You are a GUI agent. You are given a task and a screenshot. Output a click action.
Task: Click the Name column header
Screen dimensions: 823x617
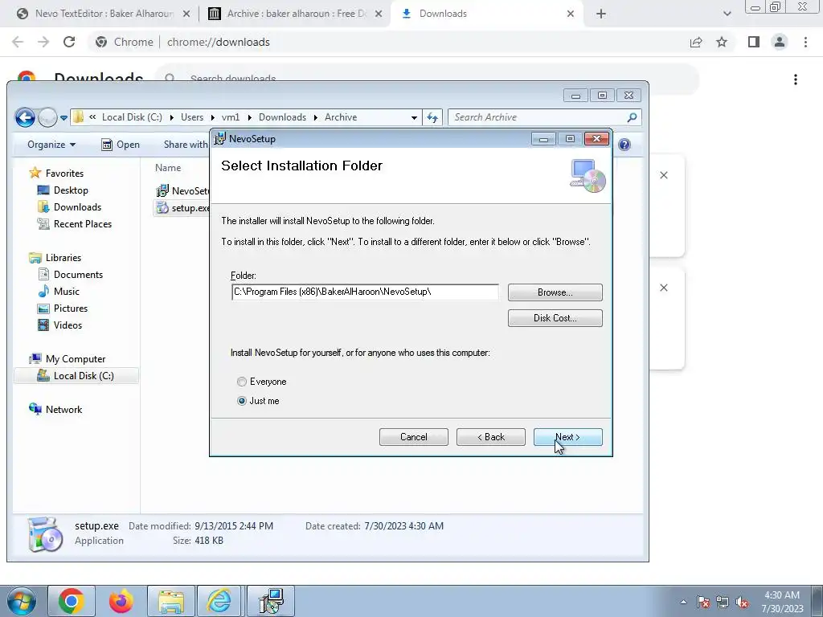pyautogui.click(x=168, y=168)
